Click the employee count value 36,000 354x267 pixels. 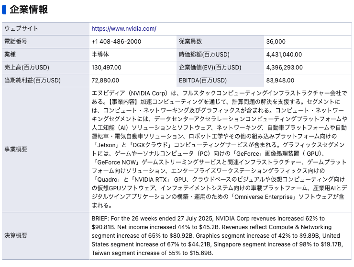[x=276, y=42]
